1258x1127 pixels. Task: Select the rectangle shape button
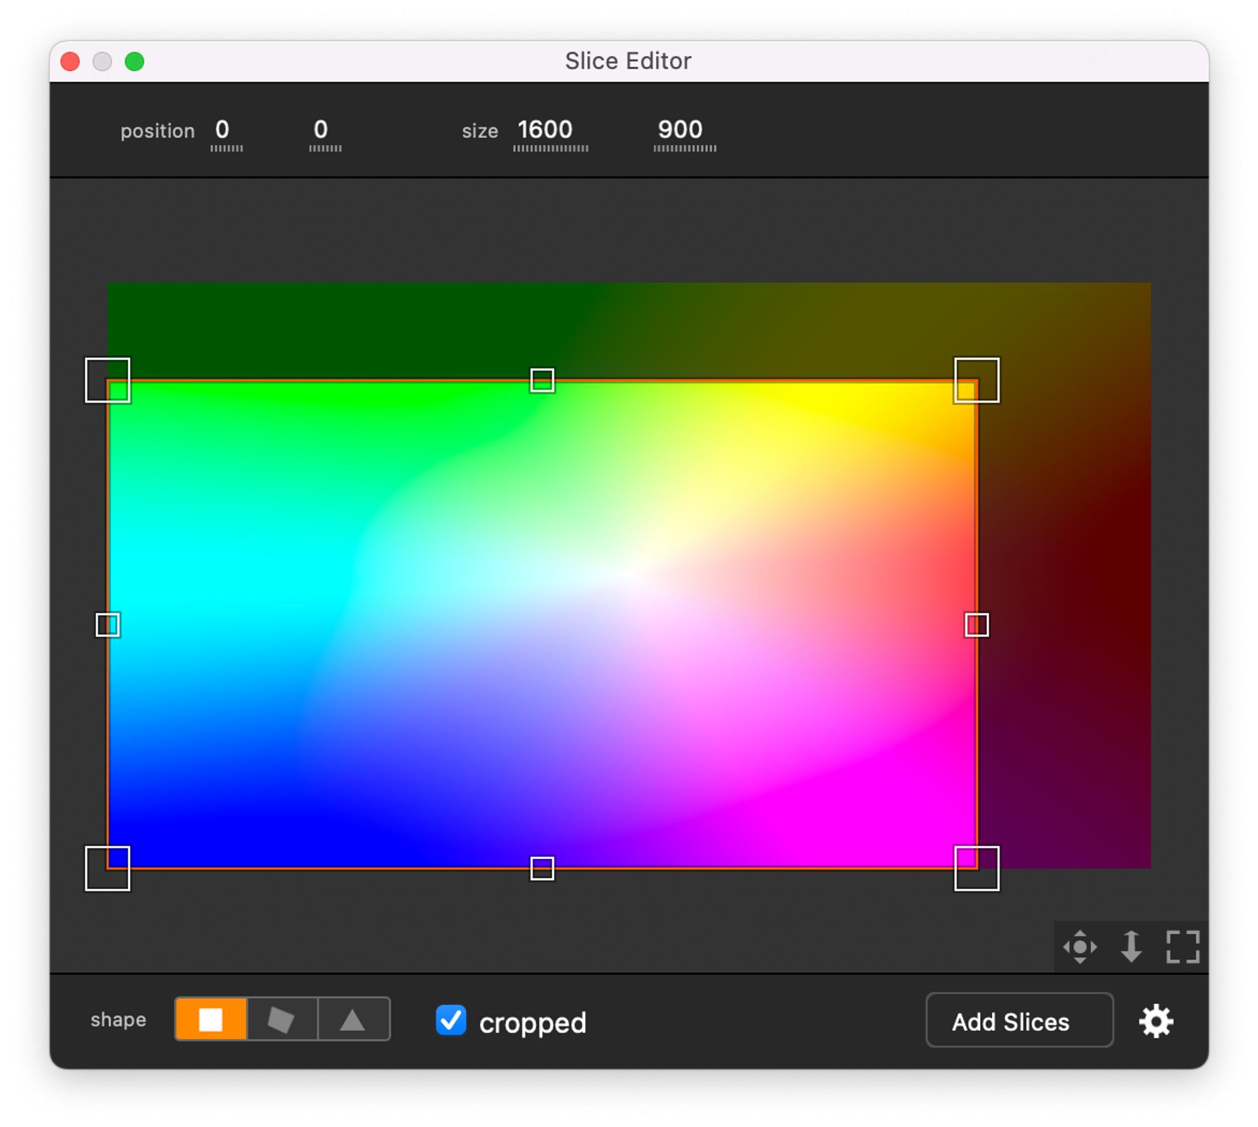point(211,1019)
